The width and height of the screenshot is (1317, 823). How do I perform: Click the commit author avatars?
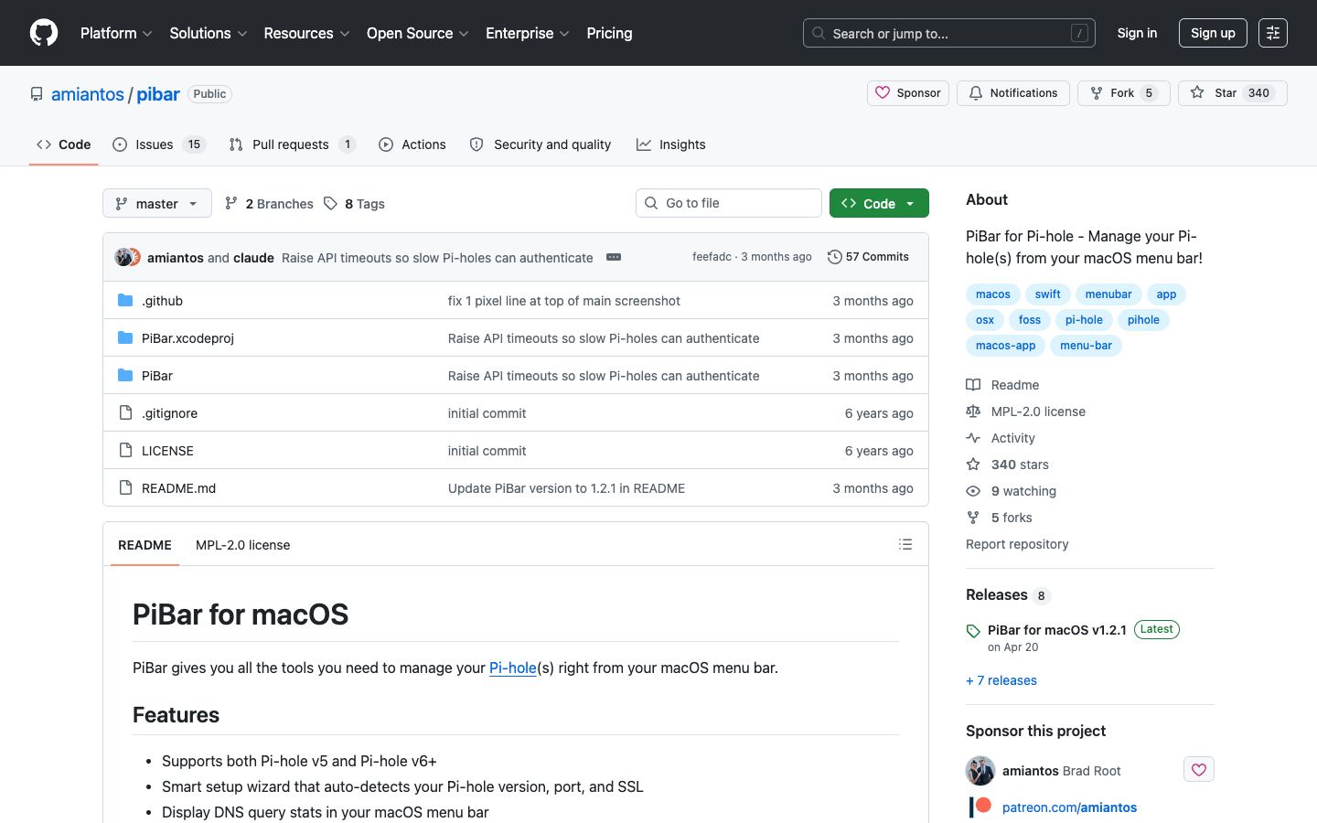tap(127, 257)
